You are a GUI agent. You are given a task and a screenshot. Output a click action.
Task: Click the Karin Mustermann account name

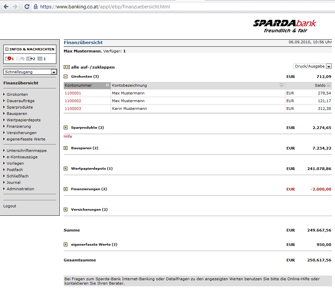[x=129, y=109]
